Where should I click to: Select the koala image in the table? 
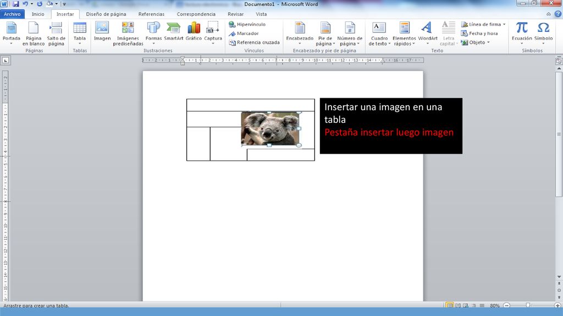pos(270,128)
